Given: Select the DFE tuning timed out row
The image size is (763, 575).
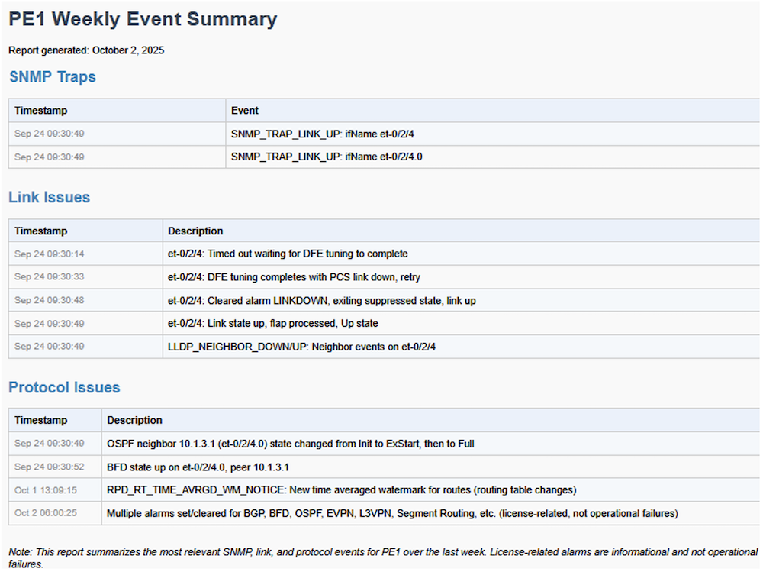Looking at the screenshot, I should pyautogui.click(x=288, y=254).
